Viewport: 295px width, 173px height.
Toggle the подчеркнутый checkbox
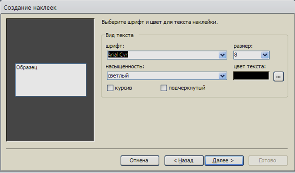point(164,88)
